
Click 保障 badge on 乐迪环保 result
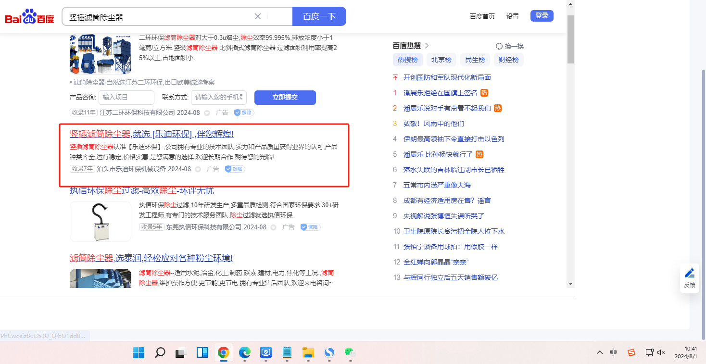(235, 169)
